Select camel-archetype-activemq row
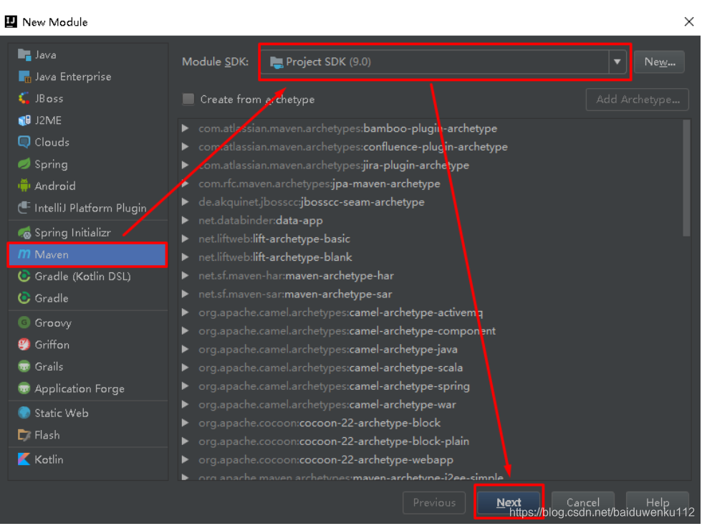This screenshot has width=702, height=526. [x=431, y=312]
